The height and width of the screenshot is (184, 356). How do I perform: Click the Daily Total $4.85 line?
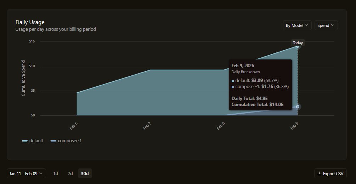249,98
